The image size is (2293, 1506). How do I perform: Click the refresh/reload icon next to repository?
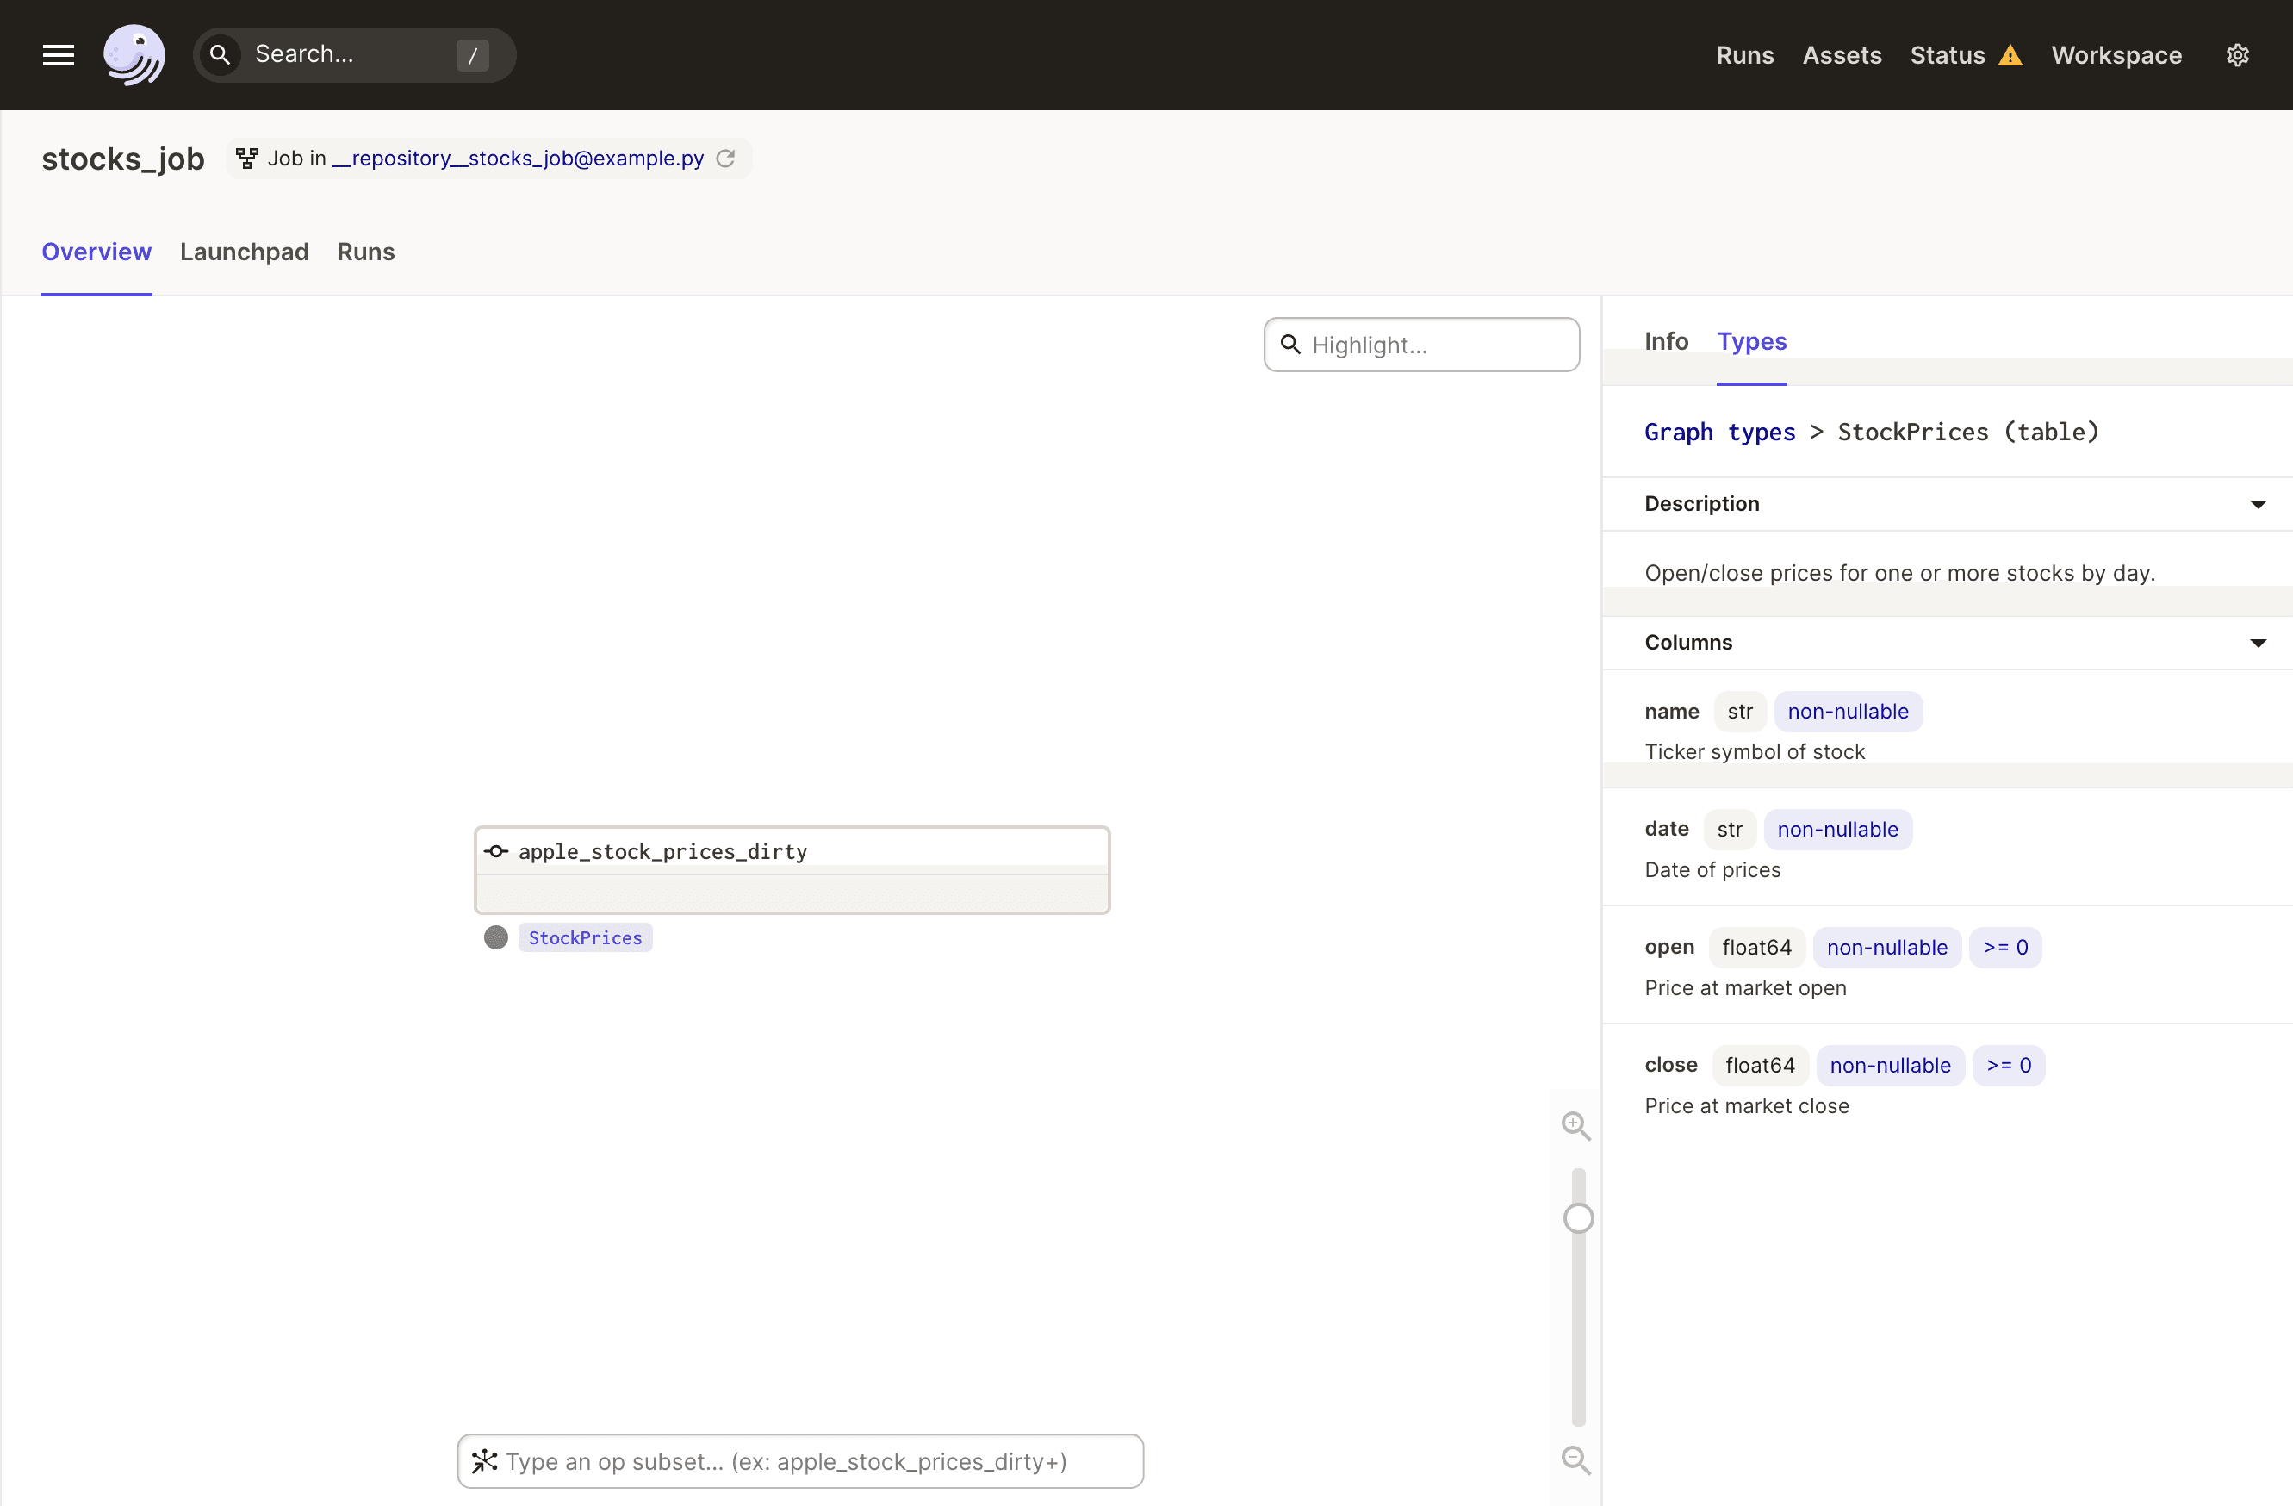(725, 158)
